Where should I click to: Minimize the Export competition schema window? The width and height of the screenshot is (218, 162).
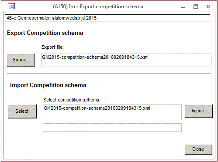pos(183,7)
